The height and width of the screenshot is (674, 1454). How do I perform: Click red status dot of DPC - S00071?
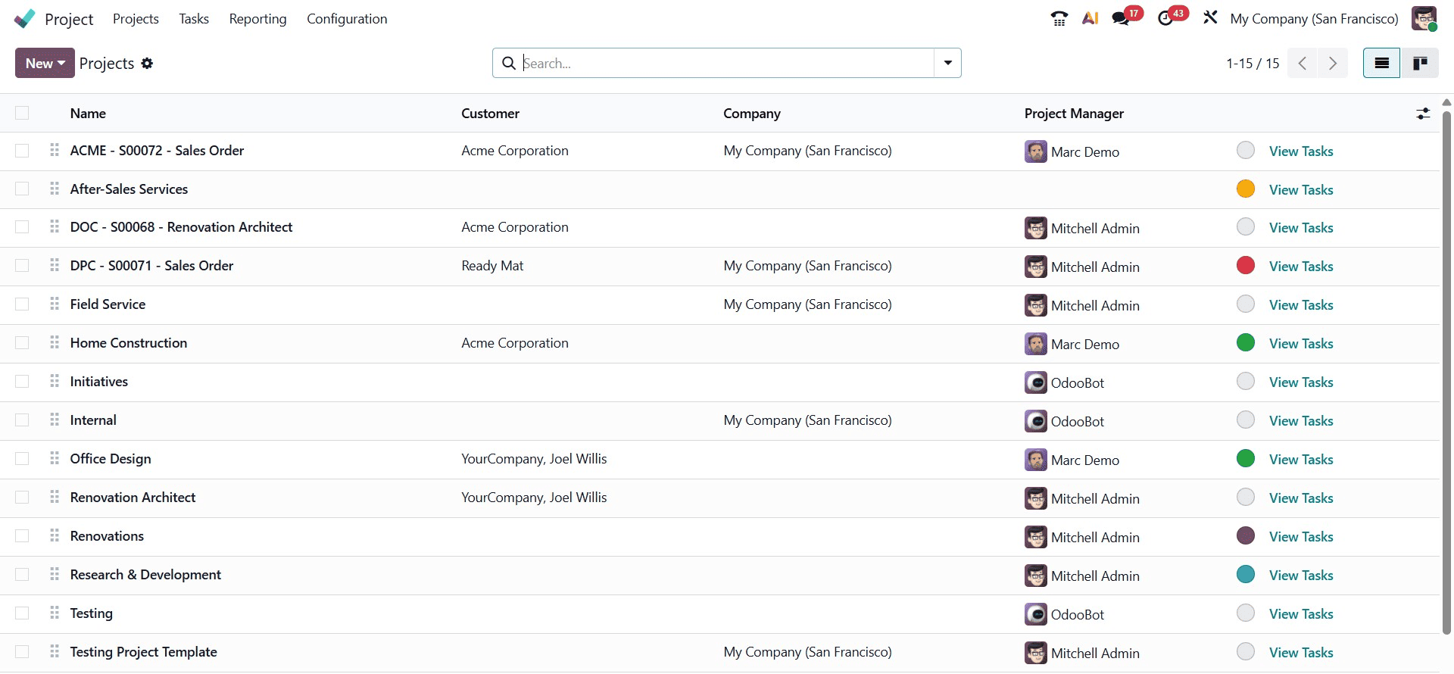[x=1246, y=265]
